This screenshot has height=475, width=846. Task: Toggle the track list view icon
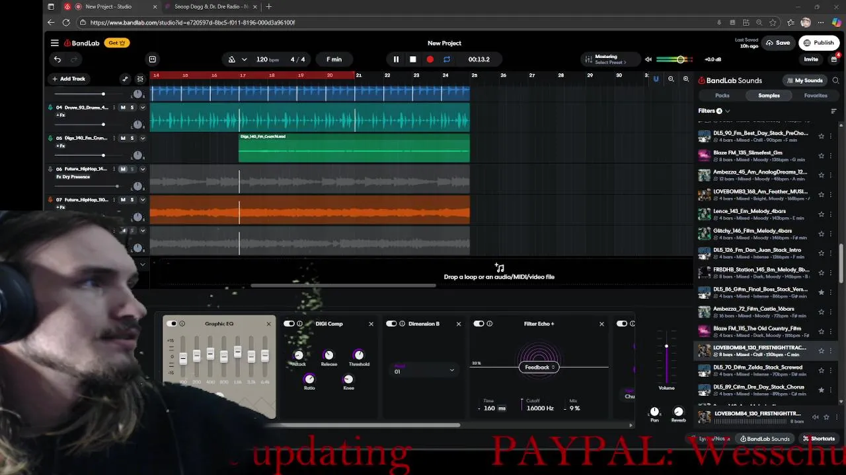click(x=139, y=79)
